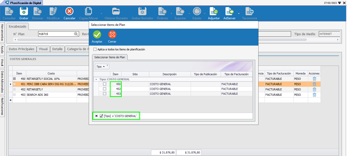Click the Eliminar toolbar icon

pos(37,11)
